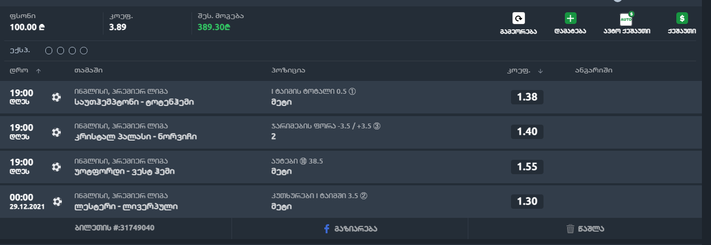The height and width of the screenshot is (245, 711).
Task: Select the first circle in the ექსპ. row
Action: pyautogui.click(x=49, y=51)
